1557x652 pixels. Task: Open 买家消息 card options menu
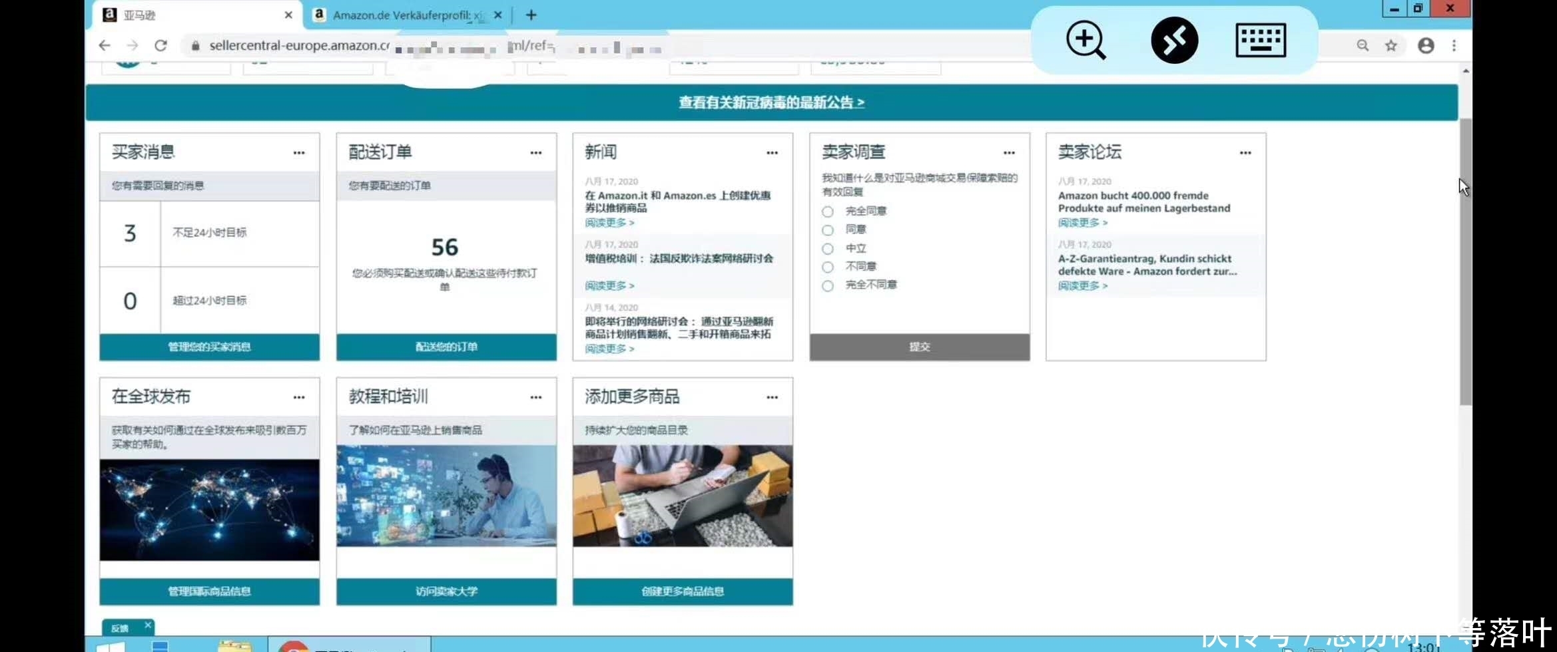click(x=299, y=153)
